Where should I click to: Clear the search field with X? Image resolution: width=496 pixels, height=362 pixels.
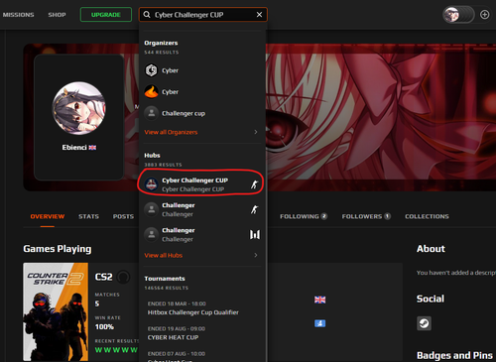click(x=259, y=15)
